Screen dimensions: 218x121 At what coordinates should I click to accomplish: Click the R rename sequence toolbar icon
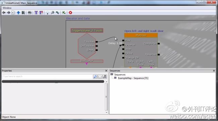23,13
